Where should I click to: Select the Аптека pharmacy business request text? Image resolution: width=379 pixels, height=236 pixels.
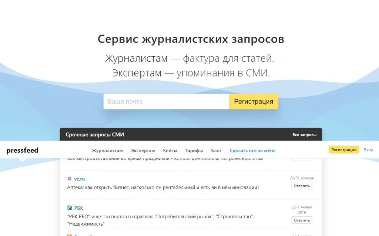click(x=163, y=188)
